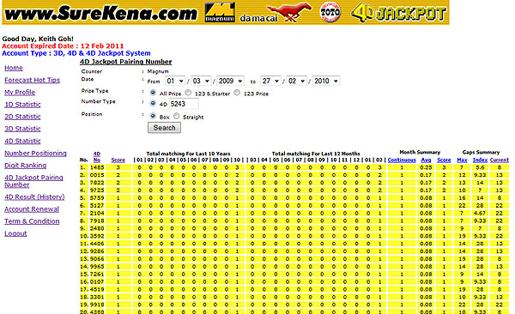Open the From month dropdown showing 03
Viewport: 515px width, 314px height.
pyautogui.click(x=201, y=81)
